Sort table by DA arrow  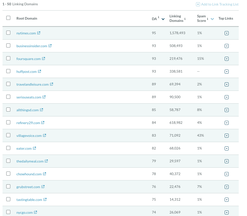[x=163, y=19]
